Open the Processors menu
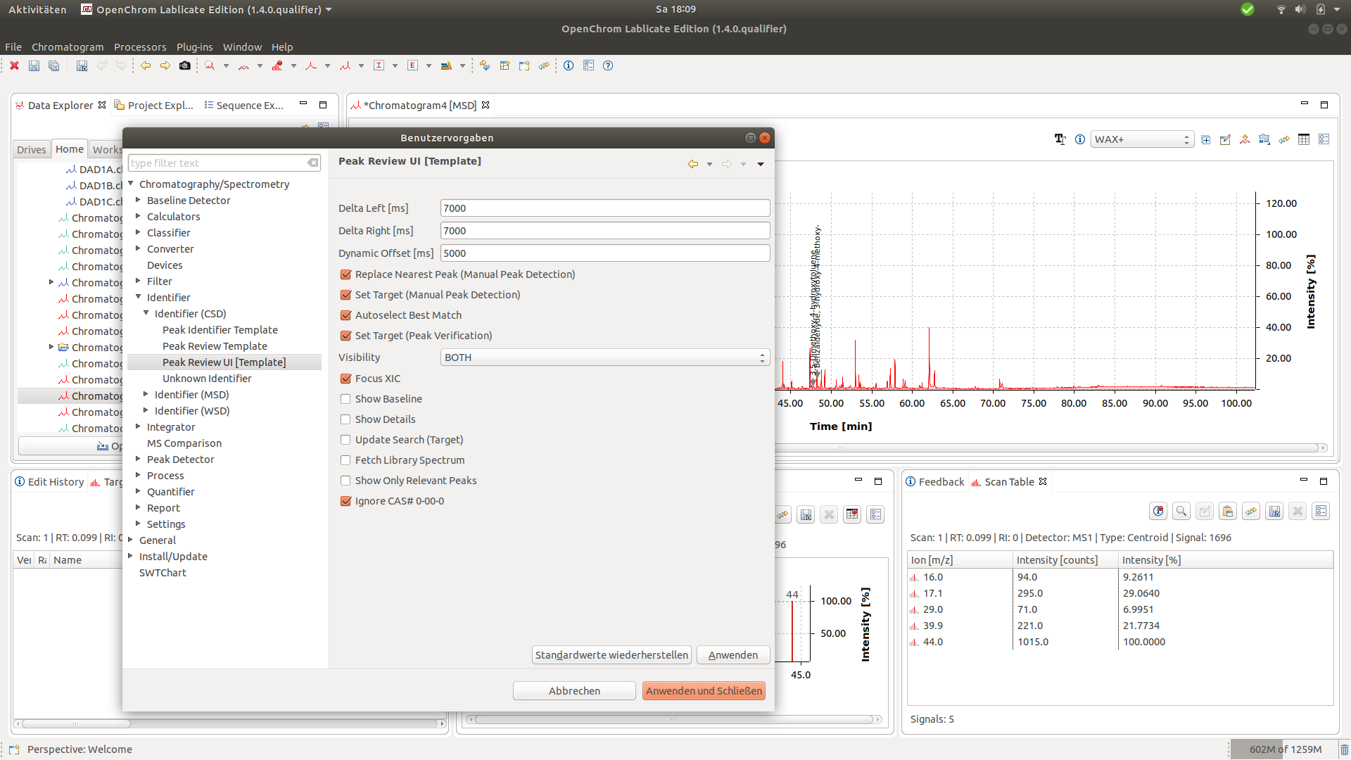 [140, 46]
